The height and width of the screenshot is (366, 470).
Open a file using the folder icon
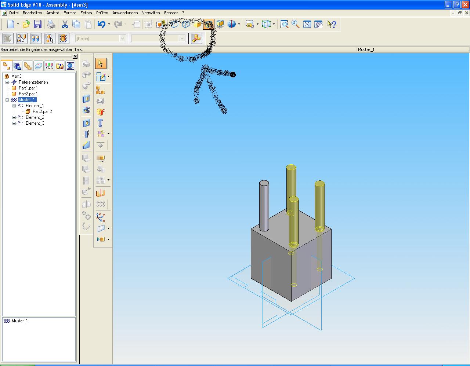tap(26, 24)
